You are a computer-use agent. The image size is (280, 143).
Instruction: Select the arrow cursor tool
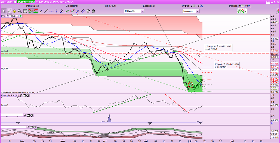point(3,11)
